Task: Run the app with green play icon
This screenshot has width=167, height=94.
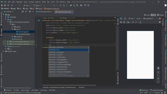Action: point(45,5)
